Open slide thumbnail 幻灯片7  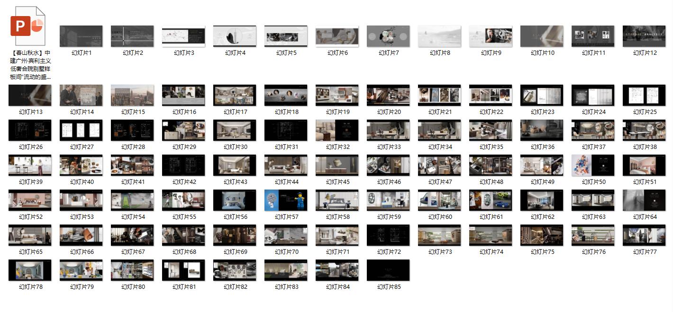tap(388, 36)
